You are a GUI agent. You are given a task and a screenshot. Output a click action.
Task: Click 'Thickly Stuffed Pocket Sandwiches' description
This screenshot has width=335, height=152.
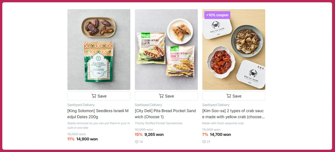(159, 123)
